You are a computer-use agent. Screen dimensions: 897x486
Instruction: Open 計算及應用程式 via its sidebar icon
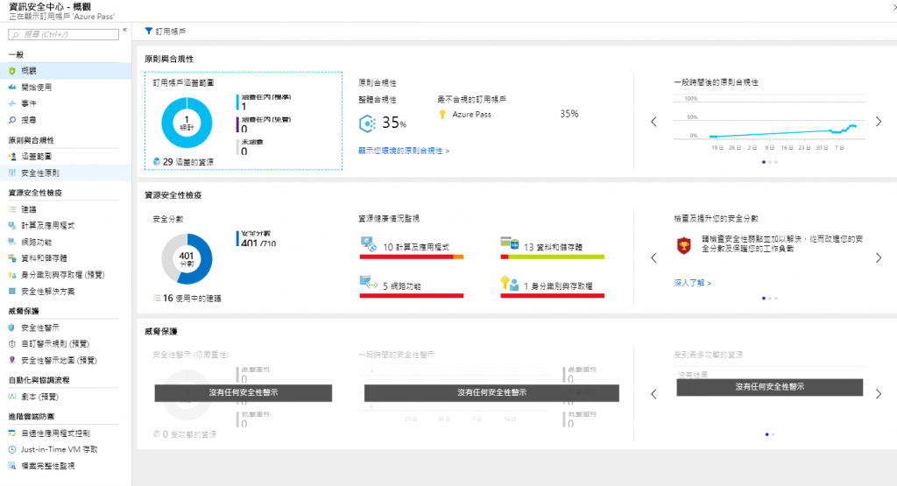click(x=12, y=225)
